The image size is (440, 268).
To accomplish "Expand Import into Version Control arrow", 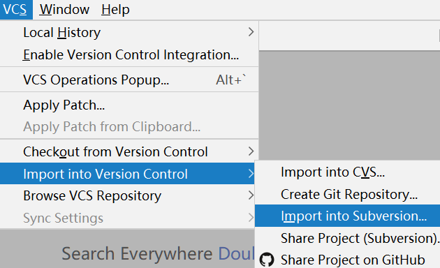I will pyautogui.click(x=251, y=174).
